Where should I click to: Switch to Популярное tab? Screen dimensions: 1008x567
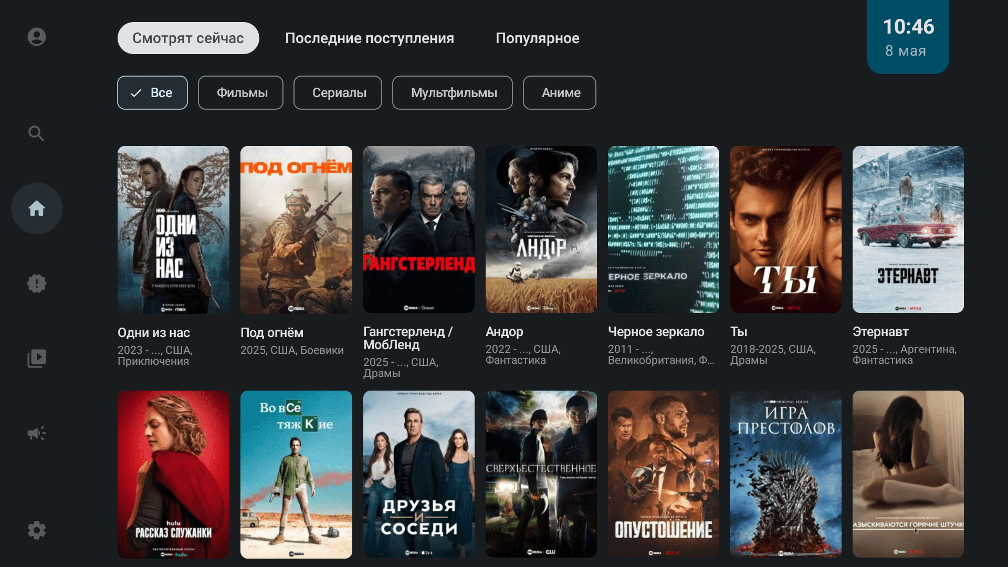538,38
